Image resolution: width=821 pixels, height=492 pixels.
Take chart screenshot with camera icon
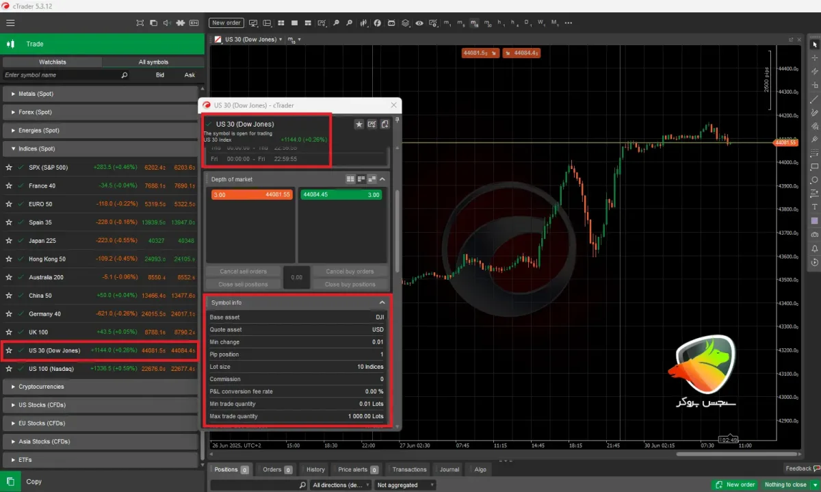point(814,234)
